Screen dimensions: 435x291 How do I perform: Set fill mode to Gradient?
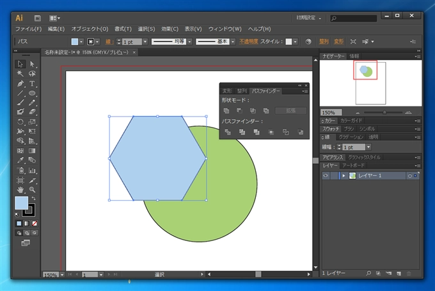click(27, 224)
